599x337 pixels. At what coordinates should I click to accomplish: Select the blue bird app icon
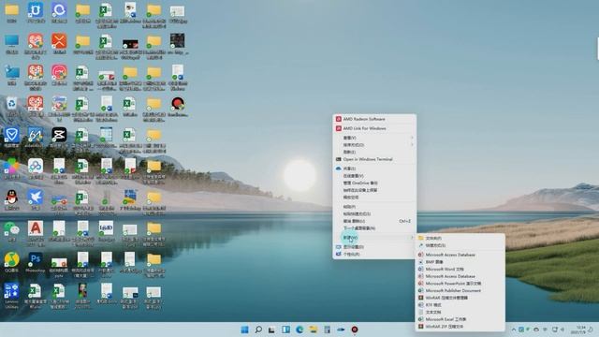[36, 199]
